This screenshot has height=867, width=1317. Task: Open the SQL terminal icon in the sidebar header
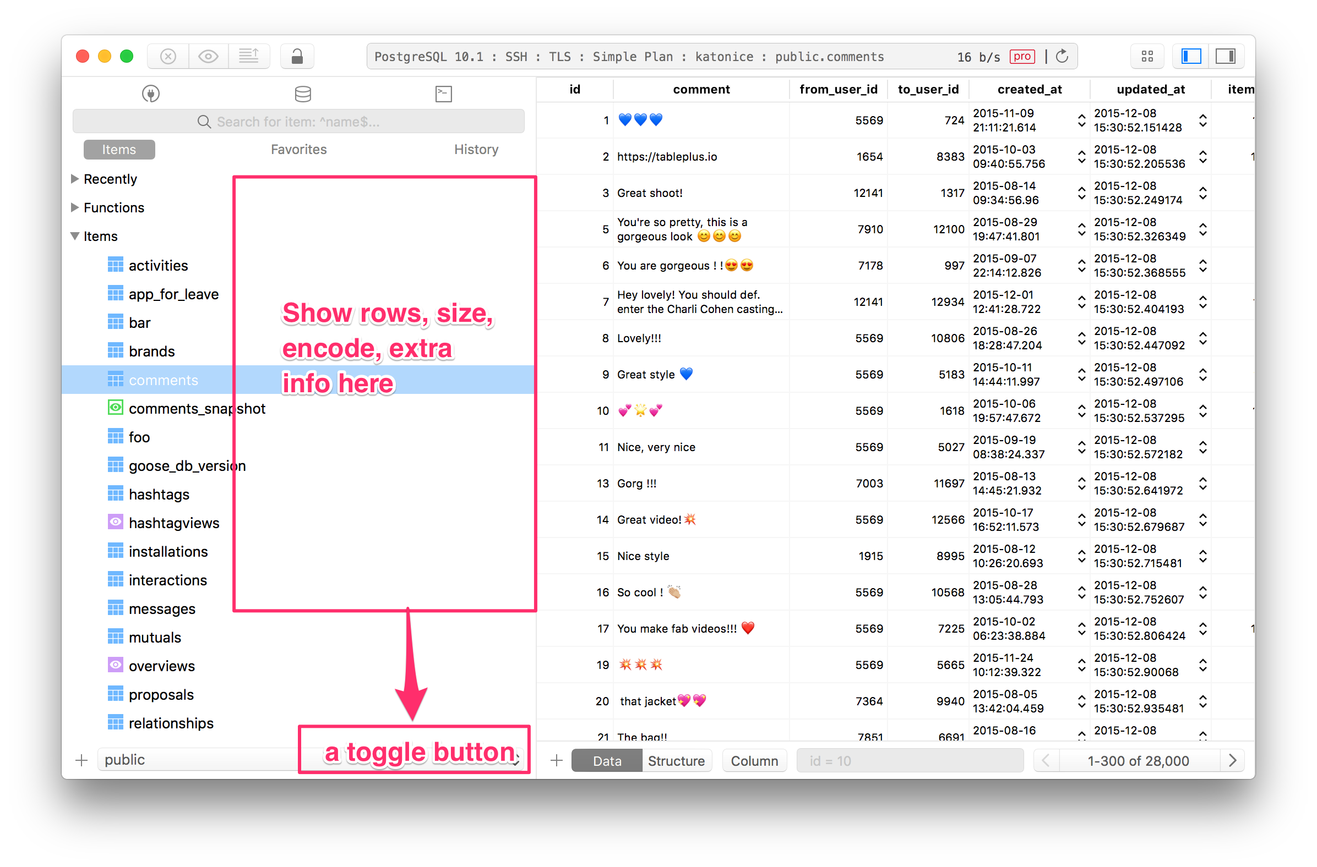click(x=443, y=94)
